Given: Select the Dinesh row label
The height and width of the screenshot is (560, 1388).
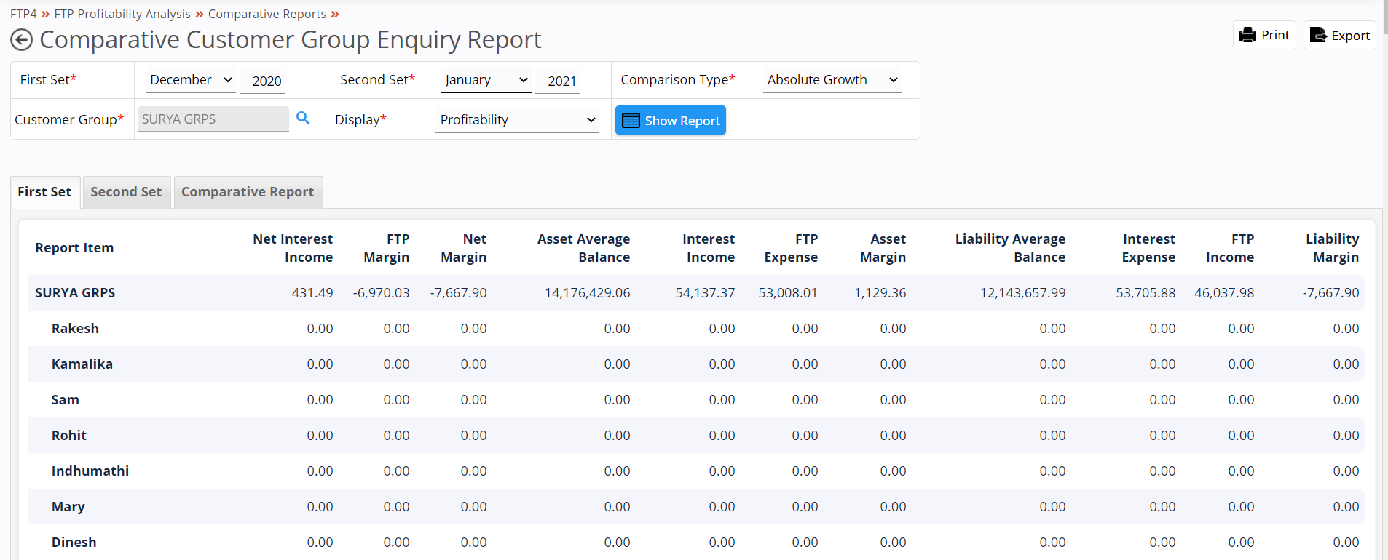Looking at the screenshot, I should (x=74, y=543).
